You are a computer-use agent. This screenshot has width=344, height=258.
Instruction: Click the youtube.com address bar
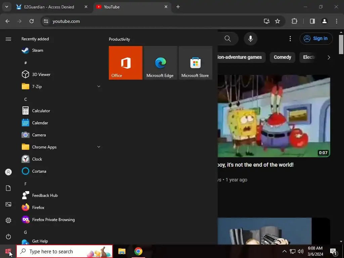[x=154, y=21]
